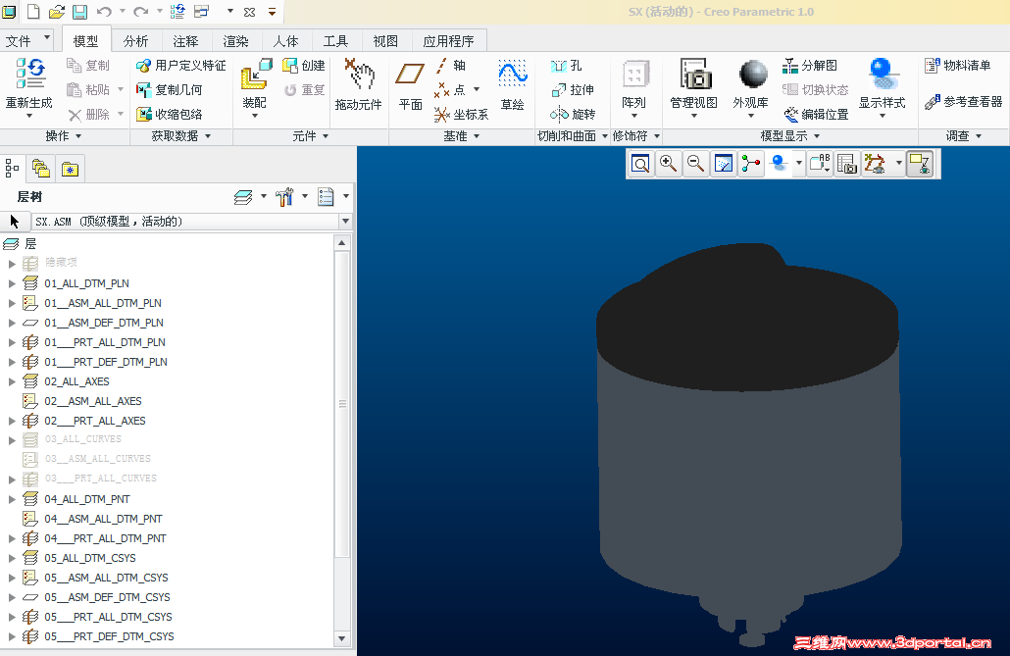Click the 管理视图 view manager icon
The width and height of the screenshot is (1010, 656).
tap(694, 76)
